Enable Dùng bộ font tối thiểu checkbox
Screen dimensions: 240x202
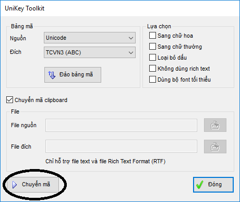tap(152, 80)
